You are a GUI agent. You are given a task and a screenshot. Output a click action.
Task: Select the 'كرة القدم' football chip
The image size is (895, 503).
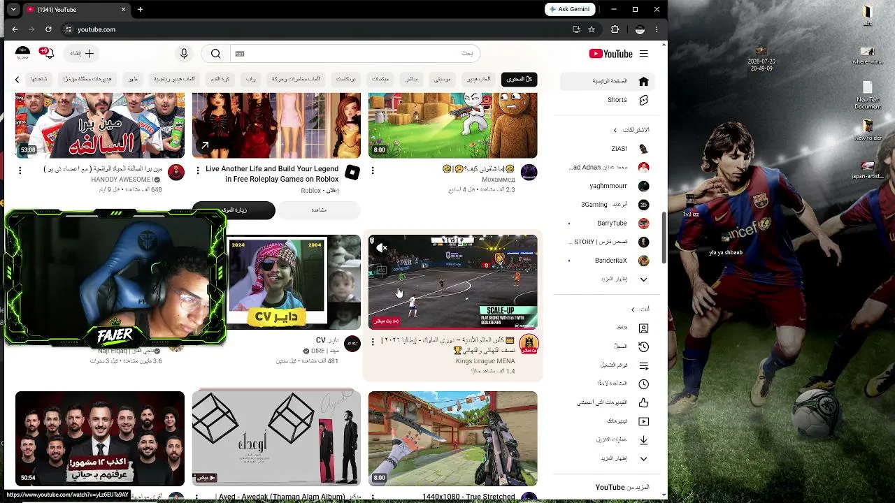[221, 80]
